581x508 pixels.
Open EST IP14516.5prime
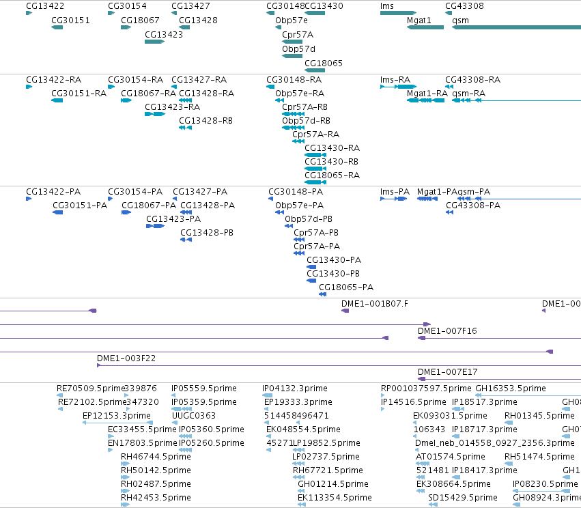(x=383, y=409)
